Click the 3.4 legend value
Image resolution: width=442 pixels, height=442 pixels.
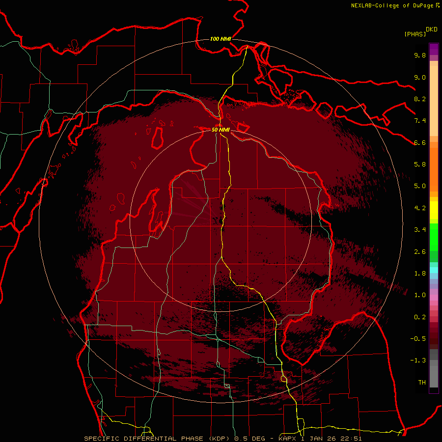pyautogui.click(x=420, y=230)
